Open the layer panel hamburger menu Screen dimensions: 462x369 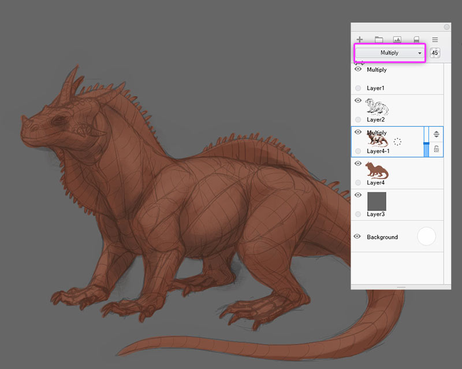435,39
